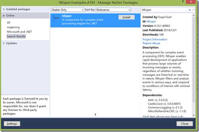Click the details pane scrollbar thumb
199x132 pixels.
point(194,59)
